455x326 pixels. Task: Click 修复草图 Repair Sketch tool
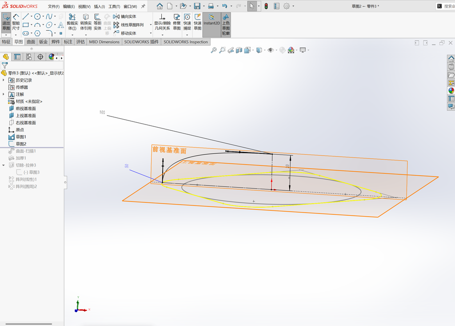pyautogui.click(x=177, y=22)
